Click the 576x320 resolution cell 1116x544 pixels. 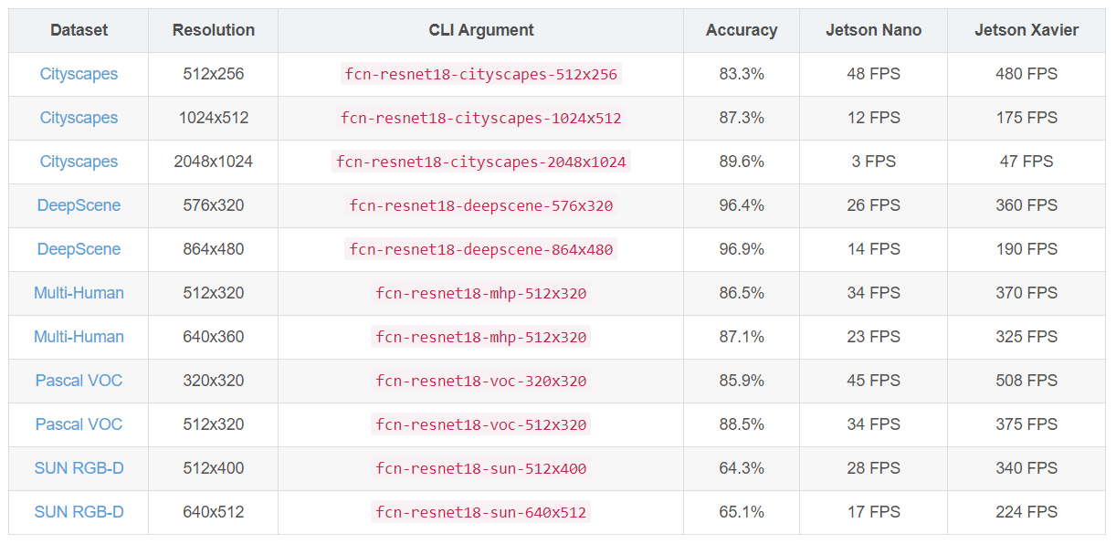point(214,205)
